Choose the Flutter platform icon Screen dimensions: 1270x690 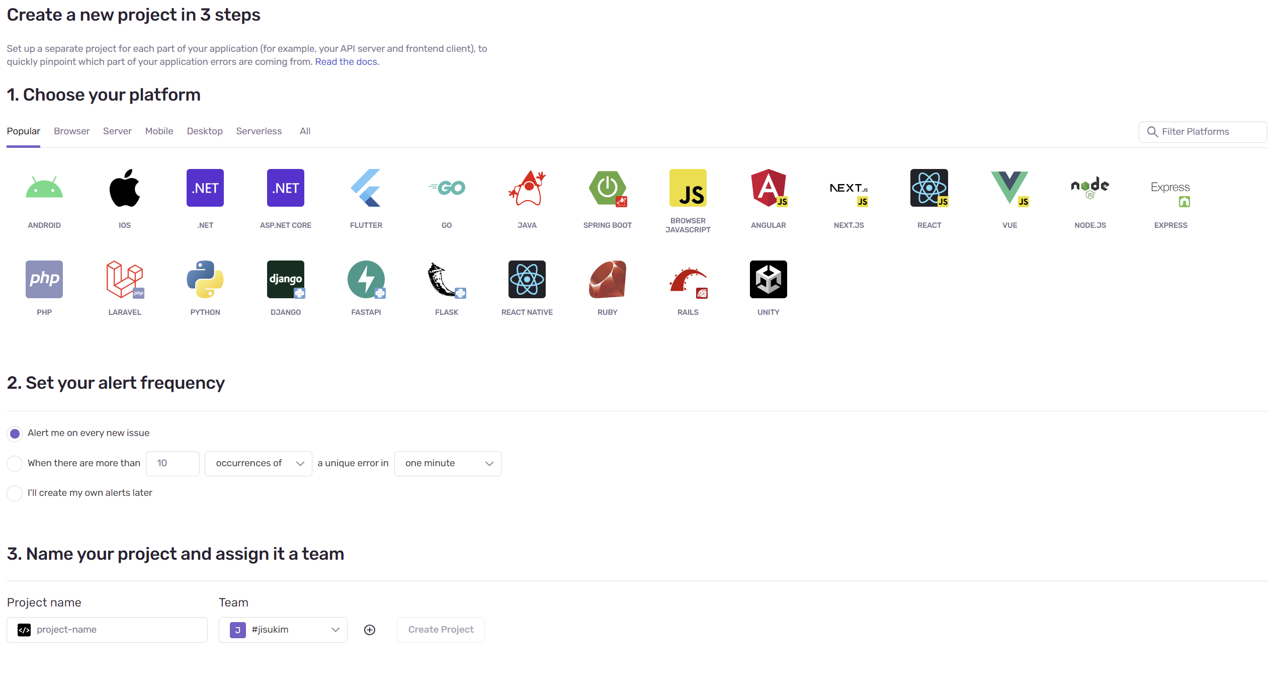coord(366,188)
